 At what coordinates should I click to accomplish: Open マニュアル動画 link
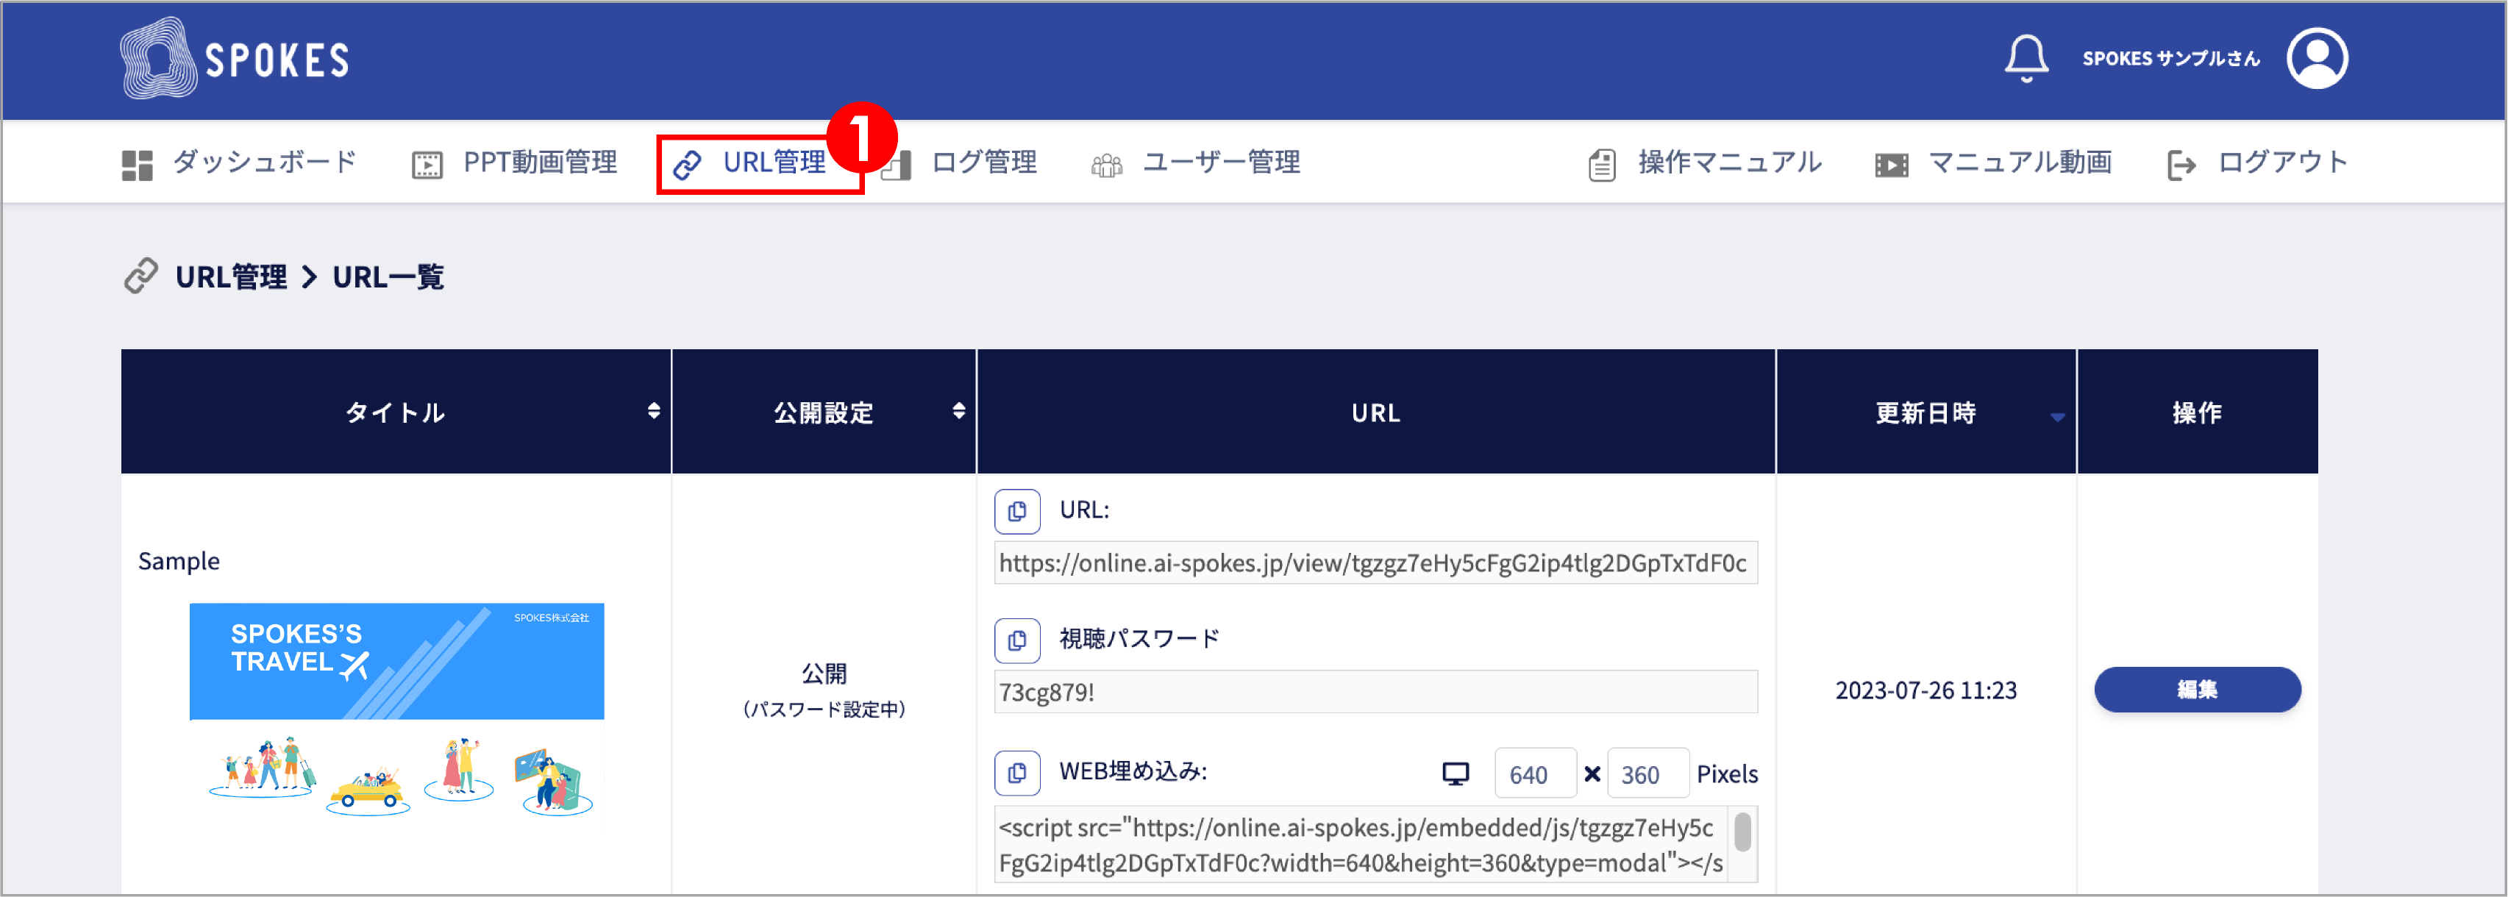(1993, 162)
